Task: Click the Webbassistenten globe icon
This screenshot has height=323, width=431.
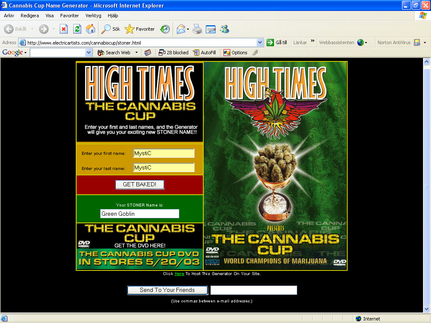Action: point(360,42)
